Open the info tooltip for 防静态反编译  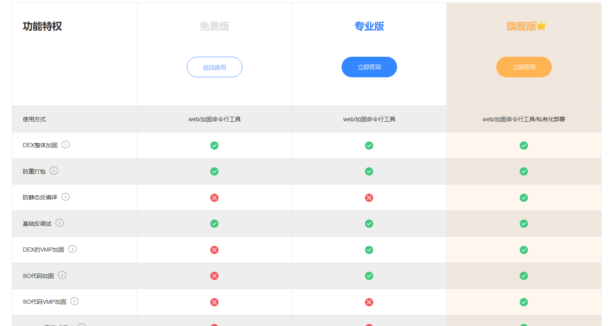(65, 197)
